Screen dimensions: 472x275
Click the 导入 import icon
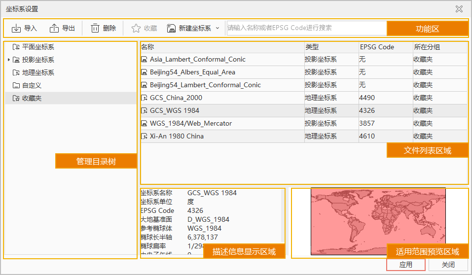(16, 28)
